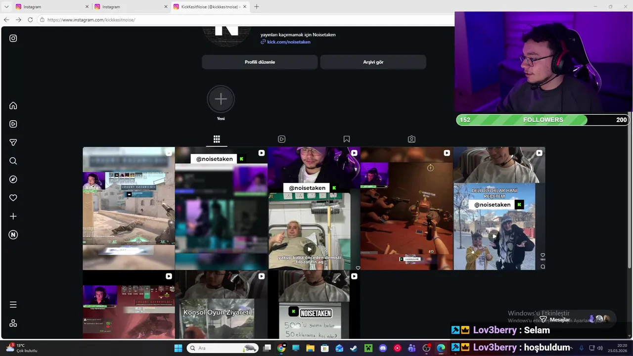Open the clock showing 20:20

click(x=618, y=348)
